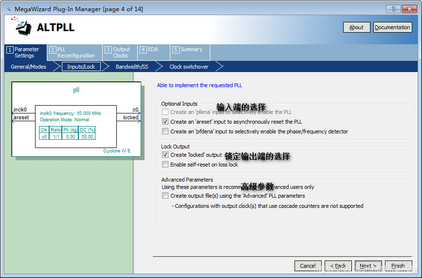This screenshot has height=278, width=422.
Task: Go to Bandwidth/SS step
Action: (x=132, y=67)
